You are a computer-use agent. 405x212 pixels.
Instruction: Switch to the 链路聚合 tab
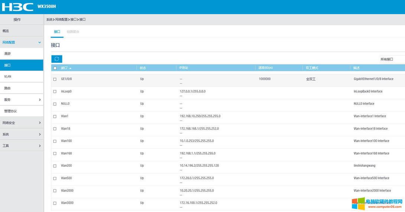(x=73, y=32)
